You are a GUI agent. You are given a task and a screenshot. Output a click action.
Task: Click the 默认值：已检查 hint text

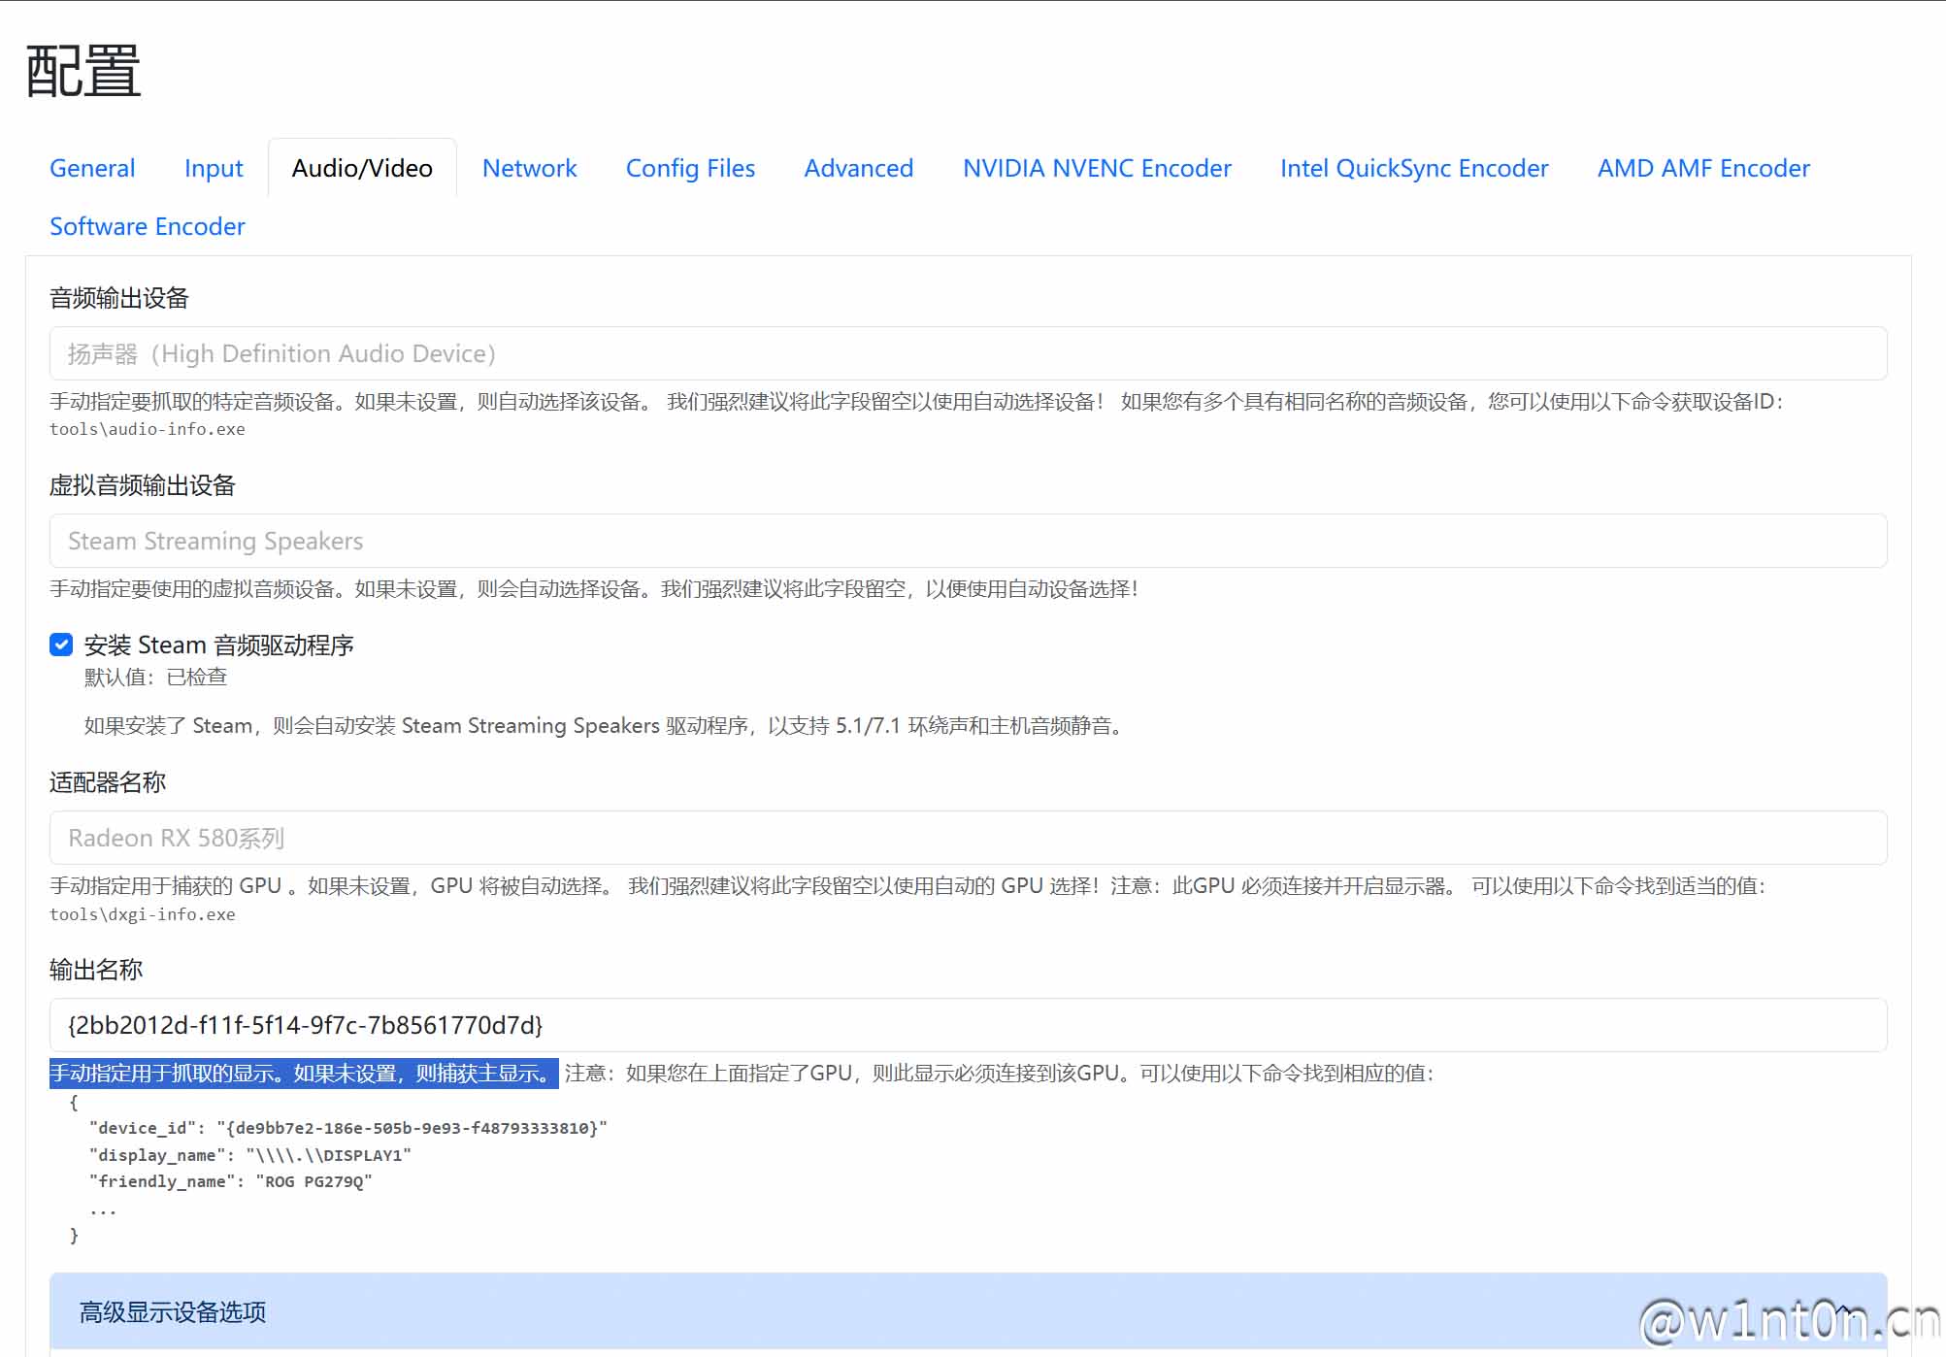155,677
